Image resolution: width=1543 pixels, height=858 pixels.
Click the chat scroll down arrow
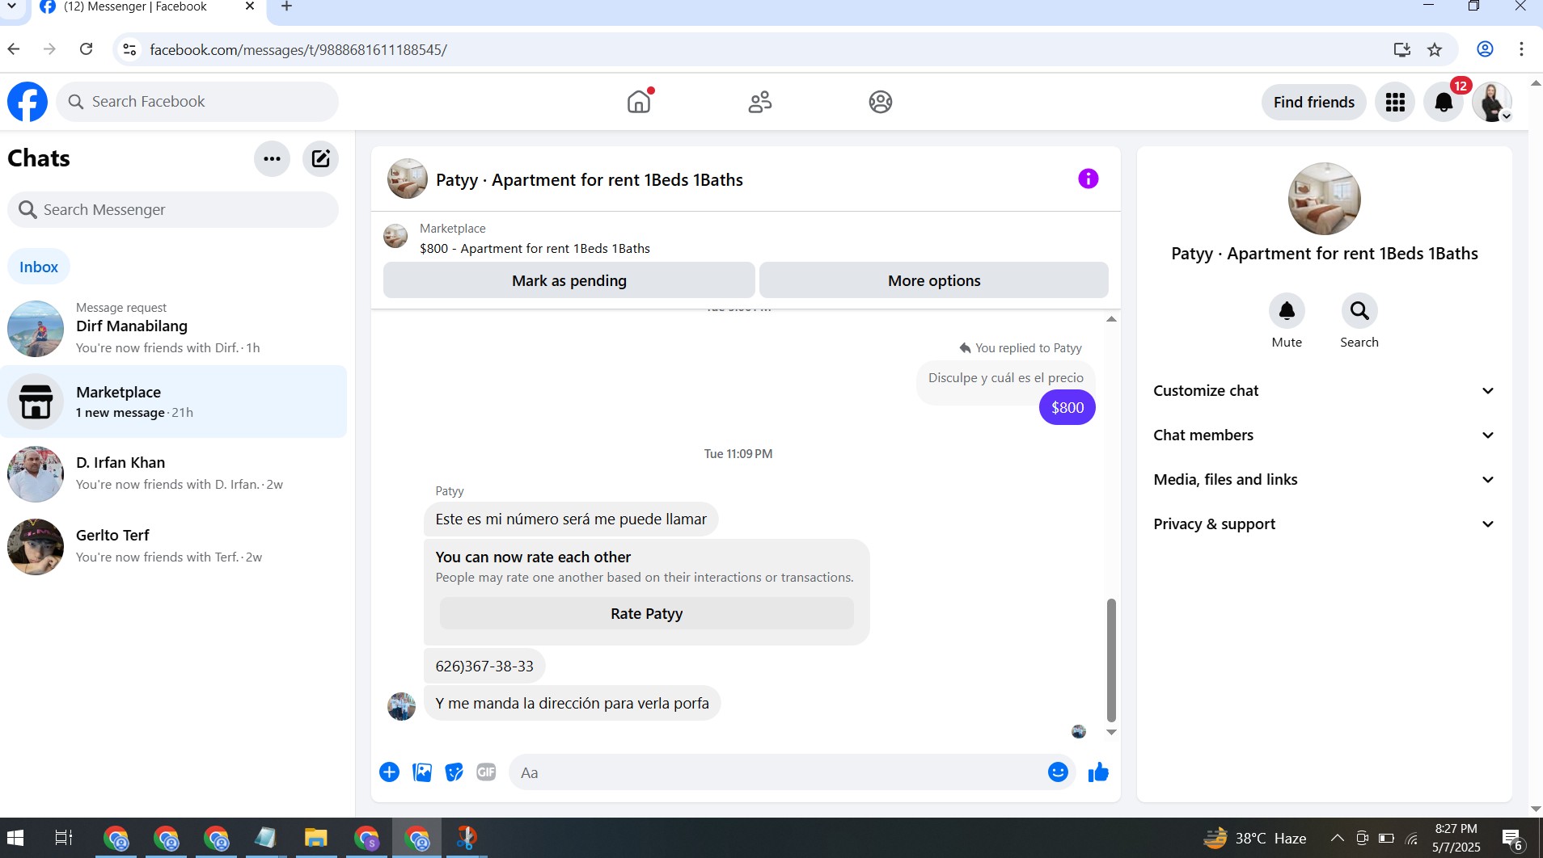[x=1111, y=732]
